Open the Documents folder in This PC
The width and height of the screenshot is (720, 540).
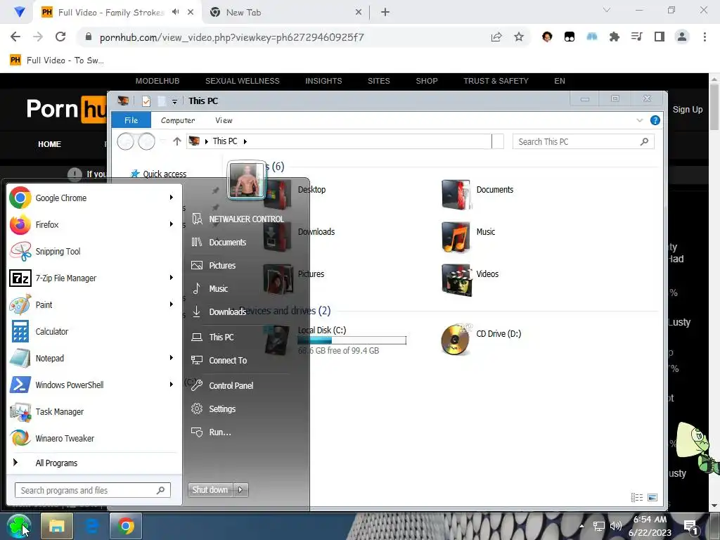[x=478, y=194]
